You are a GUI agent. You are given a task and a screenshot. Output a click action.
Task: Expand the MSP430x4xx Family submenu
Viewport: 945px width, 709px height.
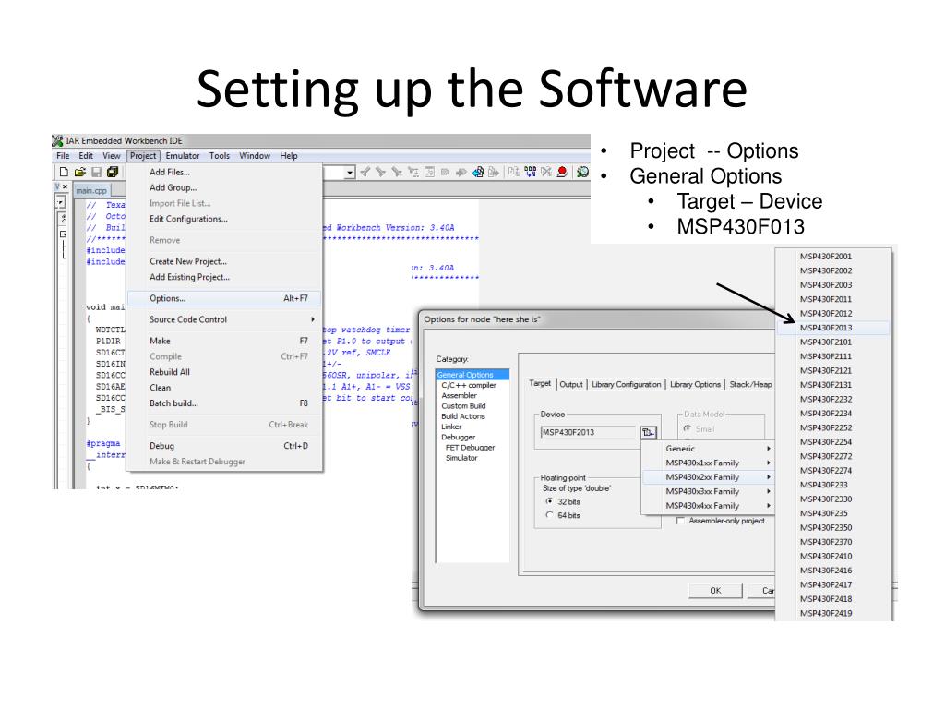pos(708,506)
